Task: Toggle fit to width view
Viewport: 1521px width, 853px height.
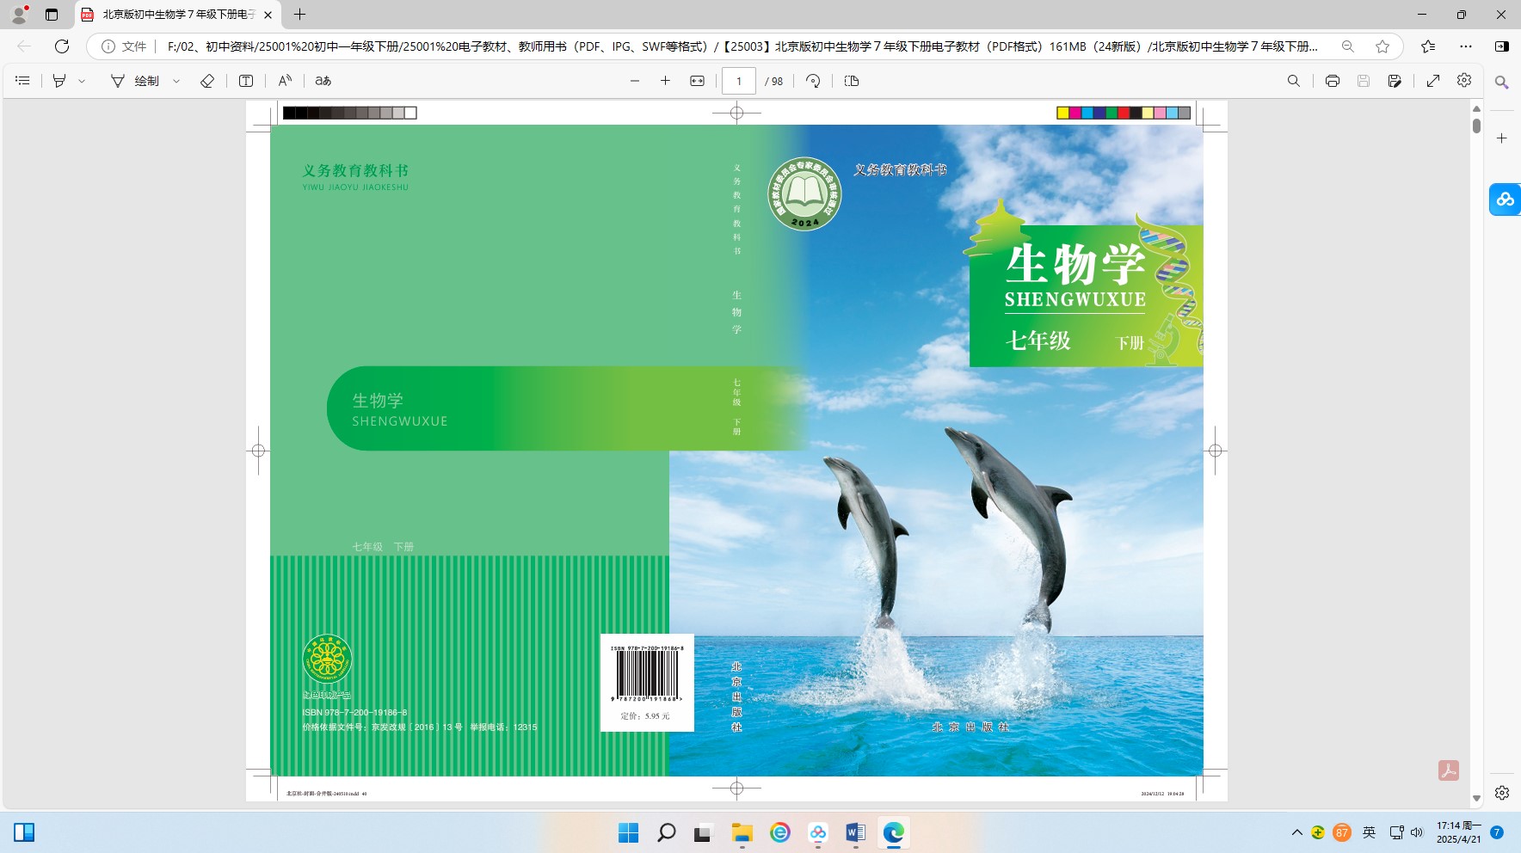Action: click(x=697, y=81)
